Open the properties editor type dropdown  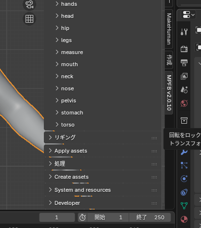188,15
